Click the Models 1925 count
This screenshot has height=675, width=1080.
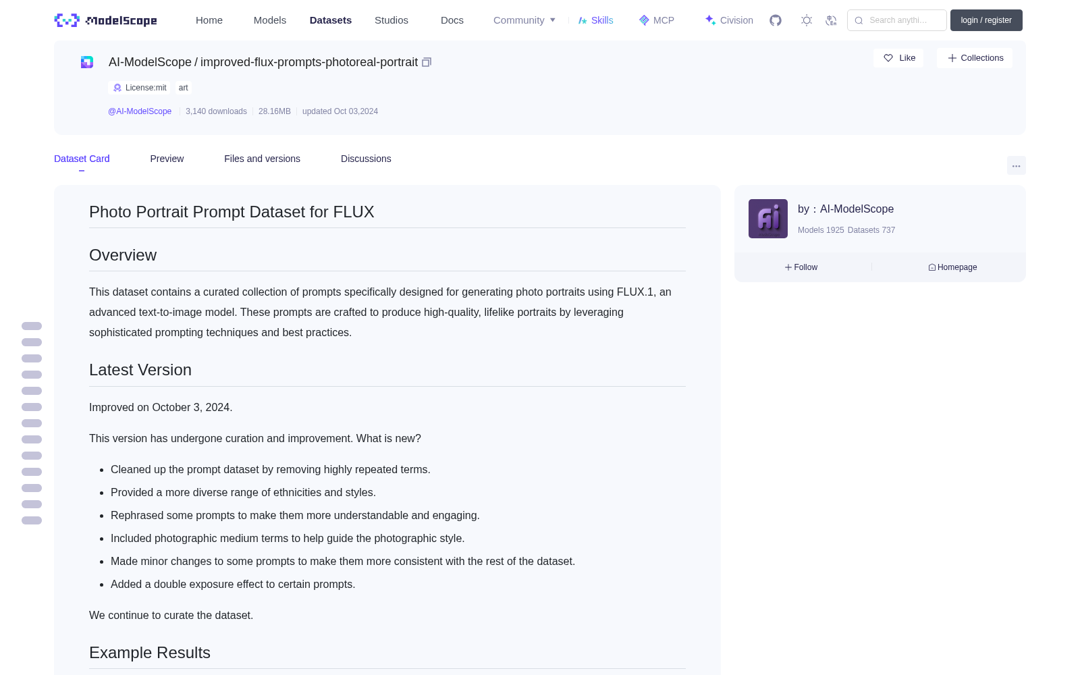point(821,230)
